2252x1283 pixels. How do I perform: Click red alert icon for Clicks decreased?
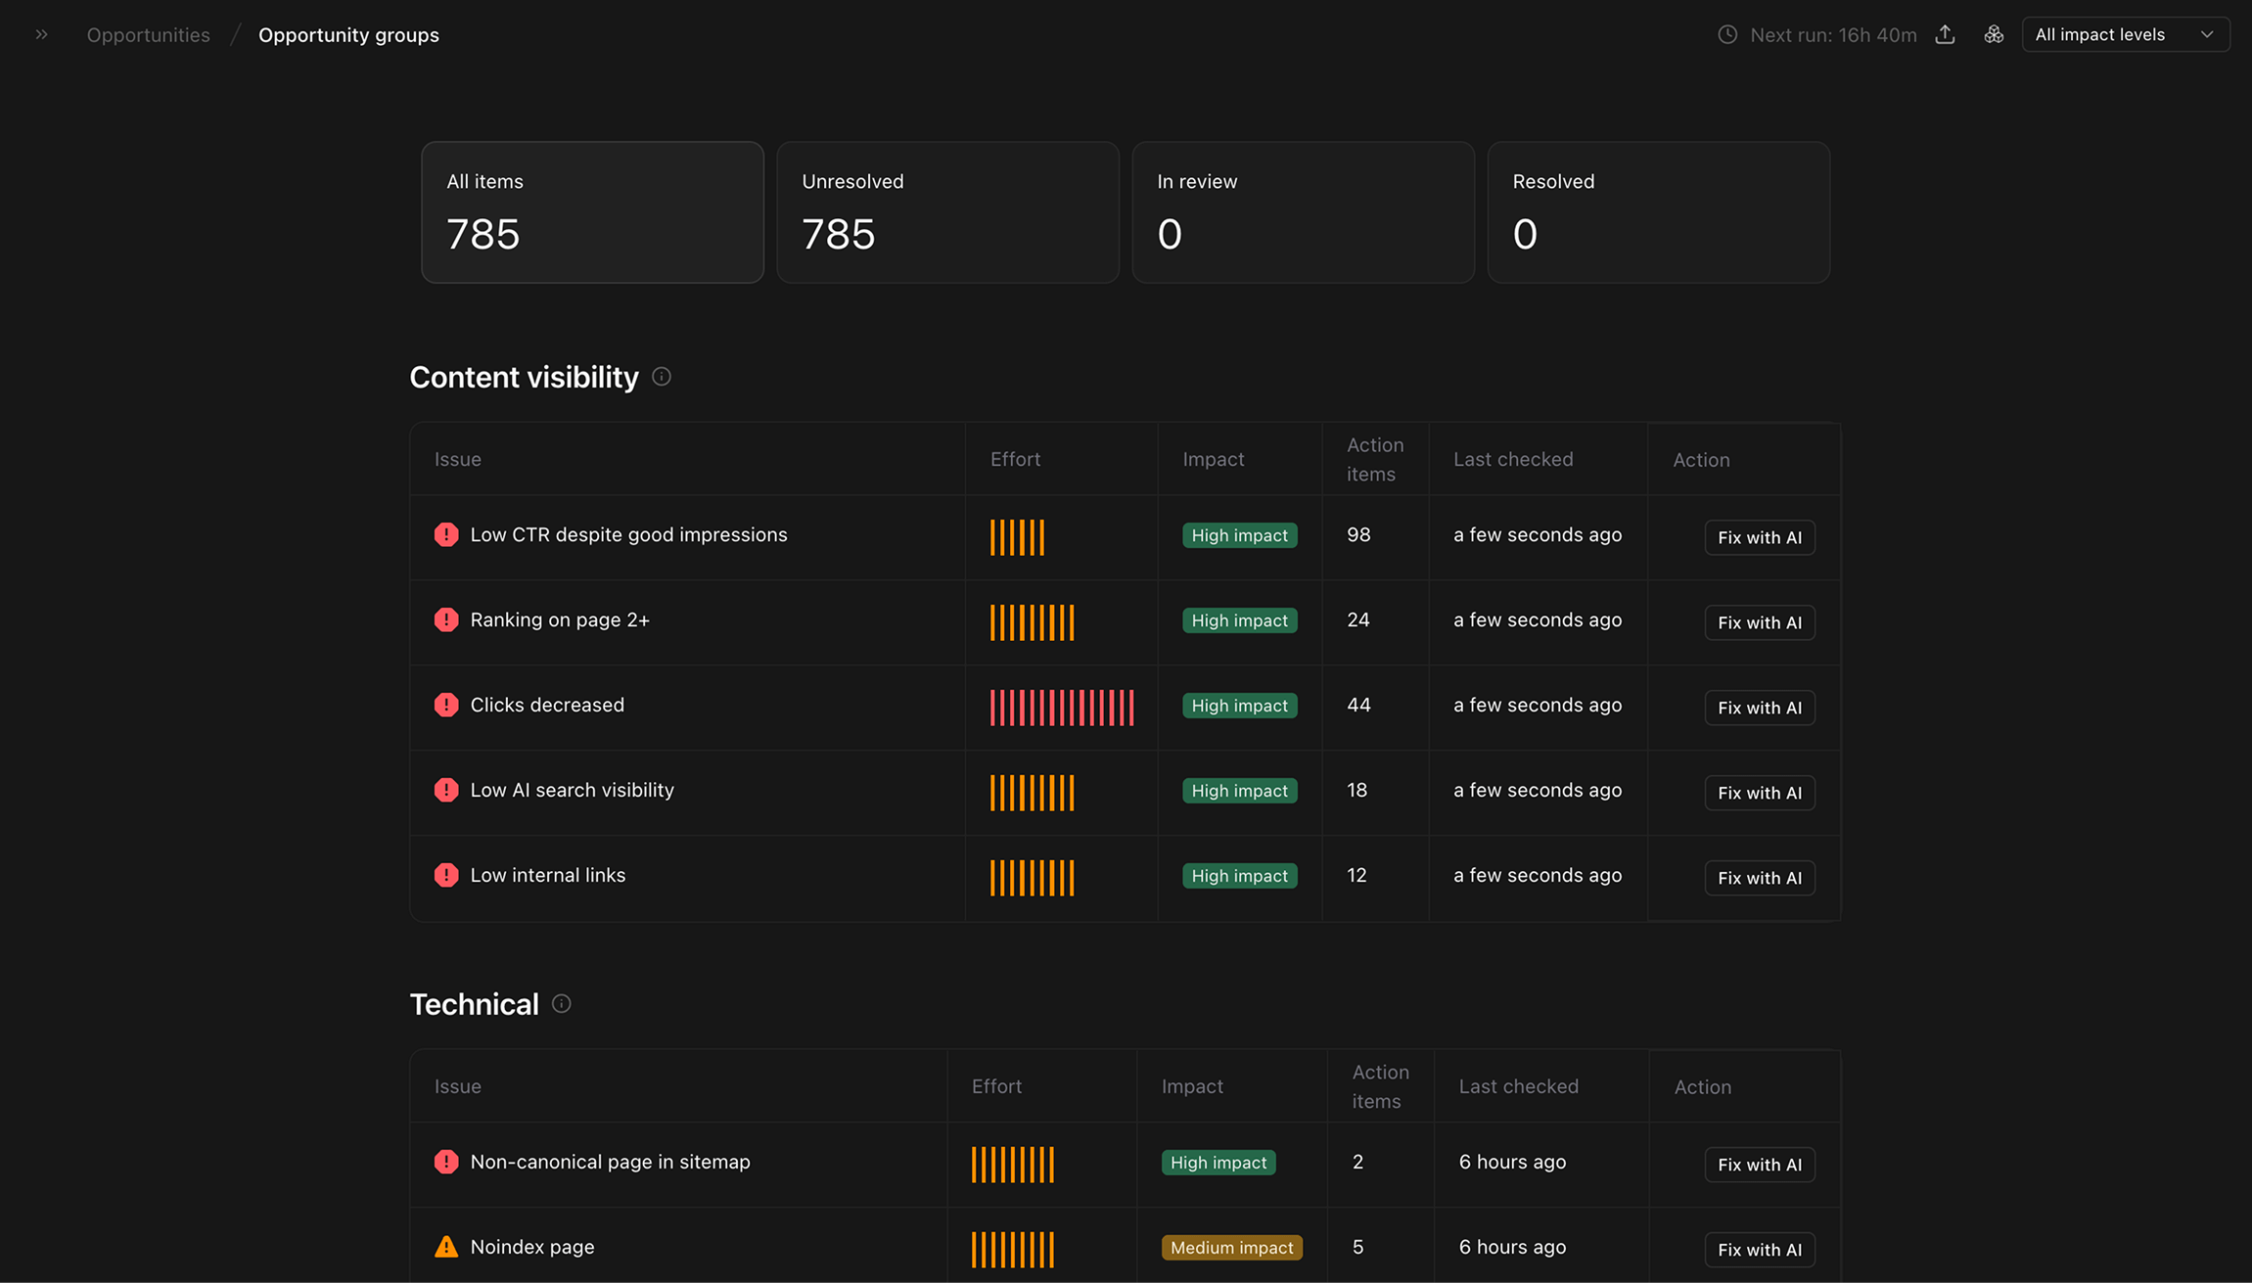pyautogui.click(x=446, y=705)
